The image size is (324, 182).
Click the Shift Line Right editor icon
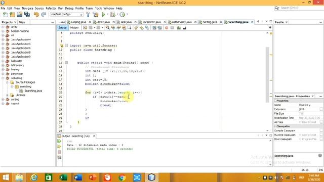coord(159,28)
